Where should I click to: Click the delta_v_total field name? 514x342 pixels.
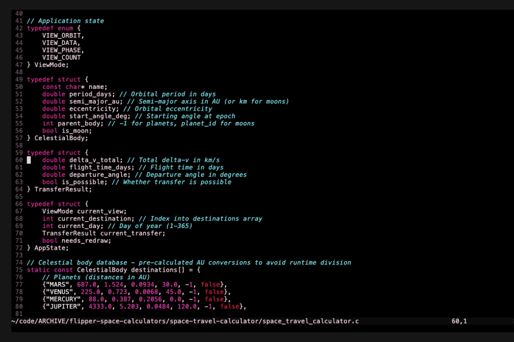(x=94, y=160)
